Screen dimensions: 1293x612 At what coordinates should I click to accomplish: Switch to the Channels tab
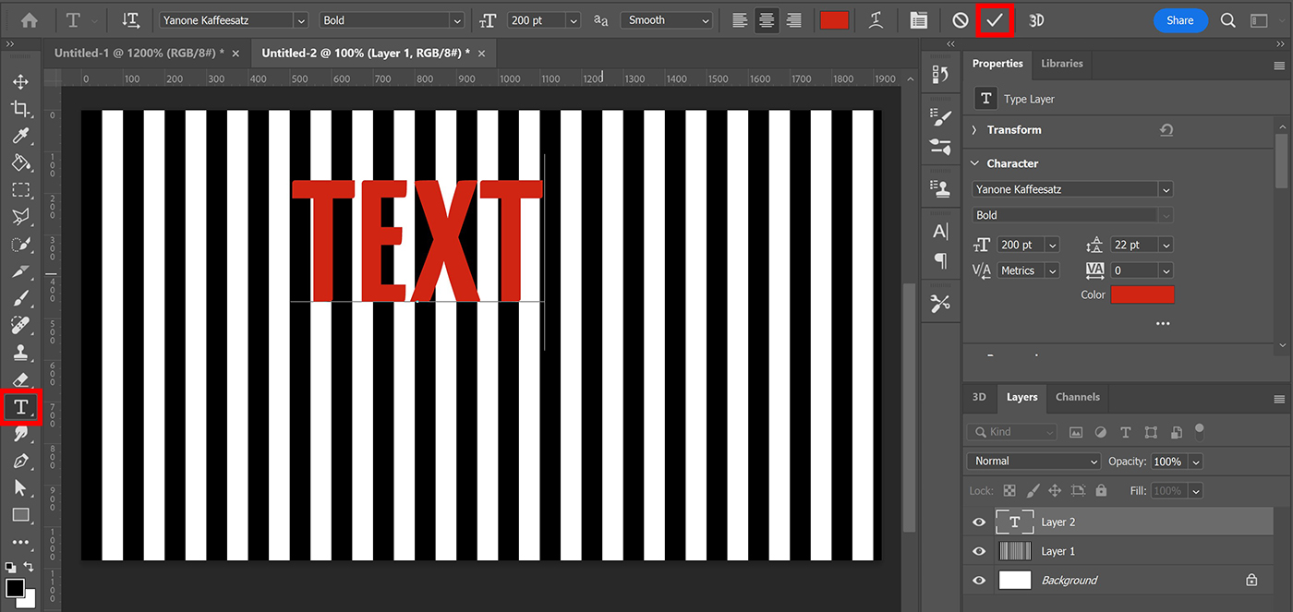tap(1077, 397)
